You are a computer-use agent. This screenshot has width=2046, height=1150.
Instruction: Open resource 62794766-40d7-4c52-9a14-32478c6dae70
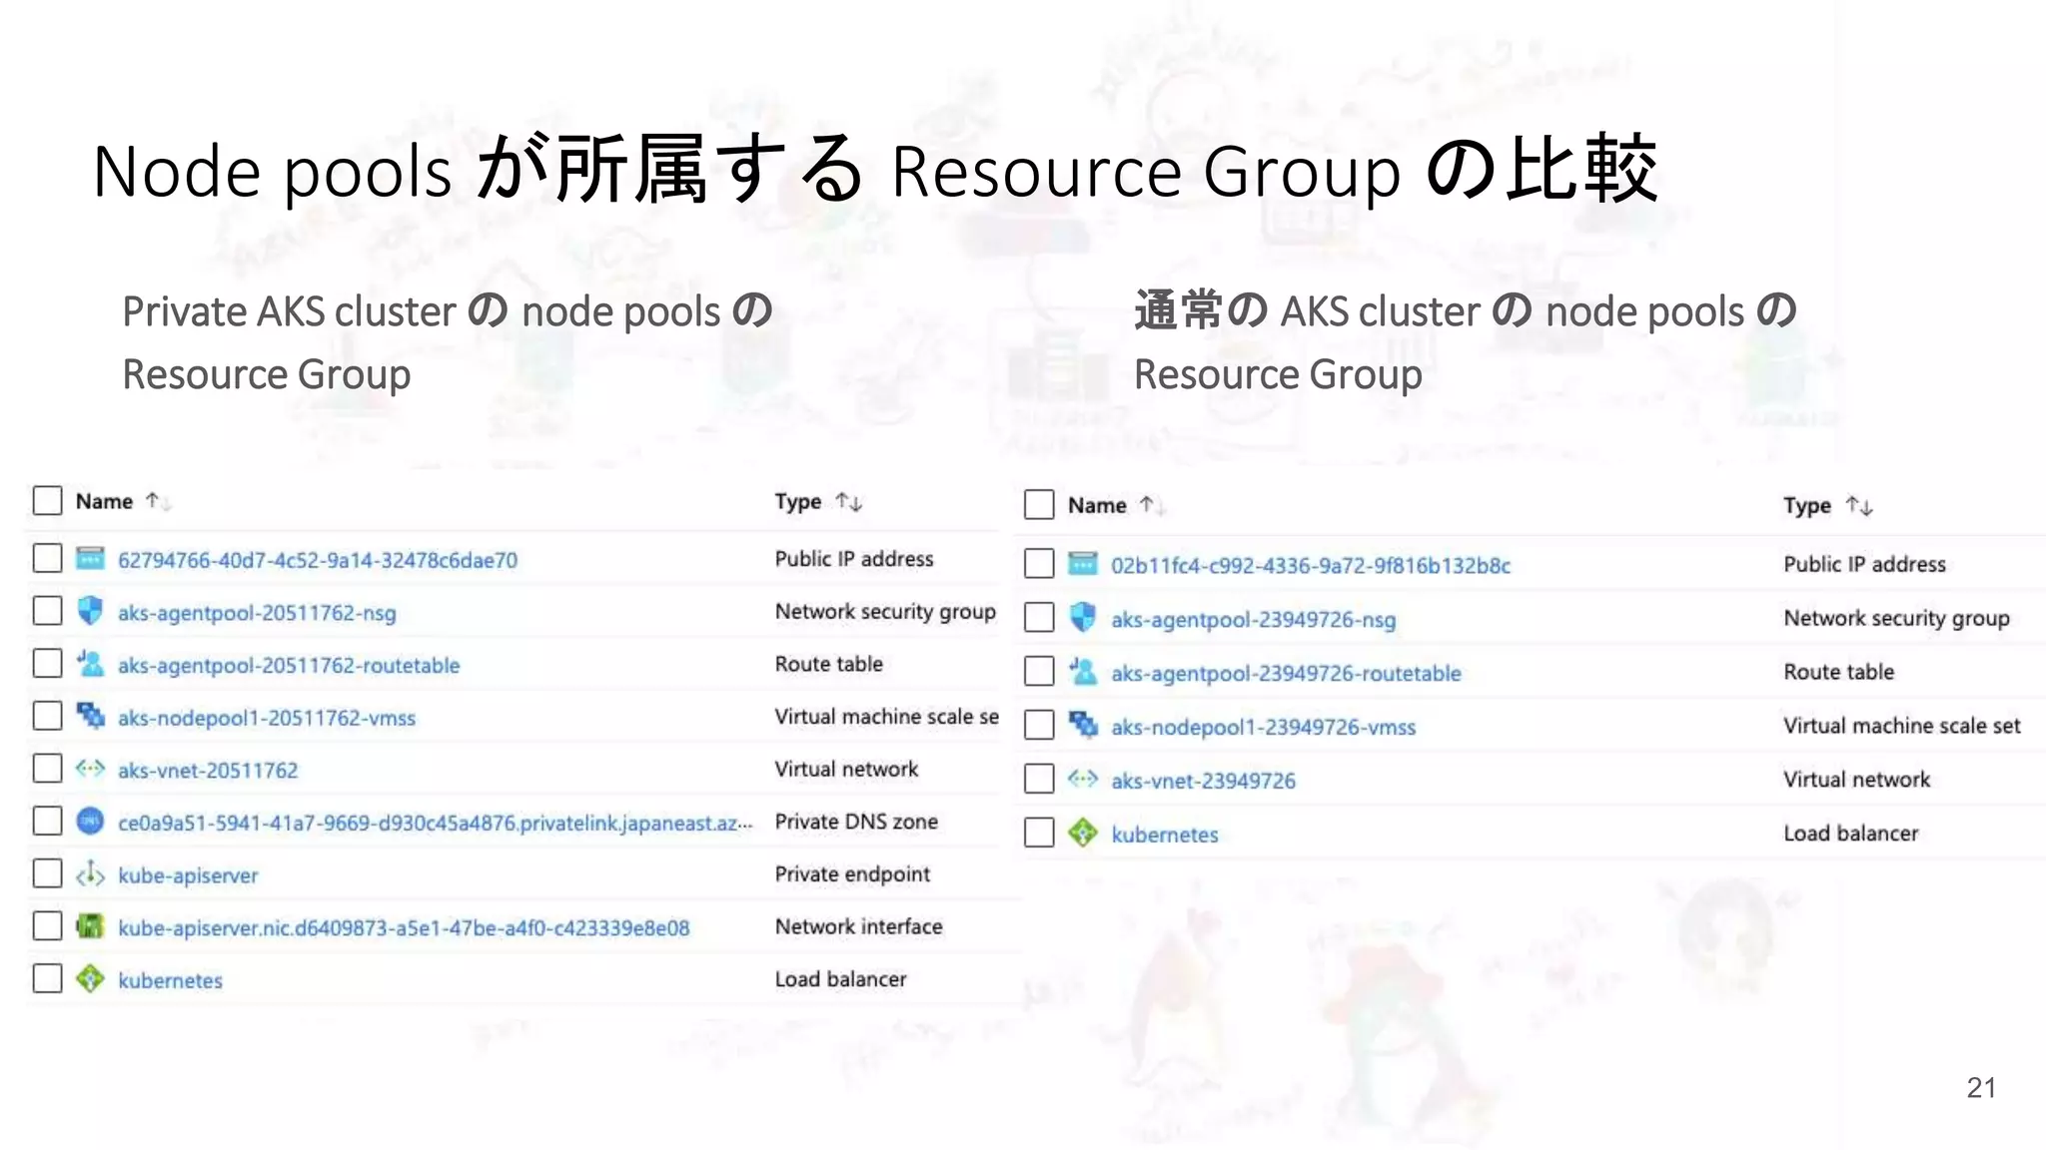point(318,560)
